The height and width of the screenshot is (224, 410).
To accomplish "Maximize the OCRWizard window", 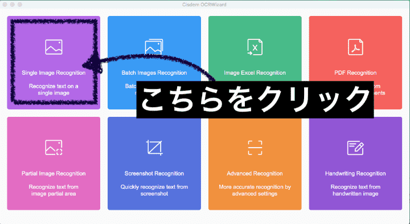I will [x=20, y=5].
